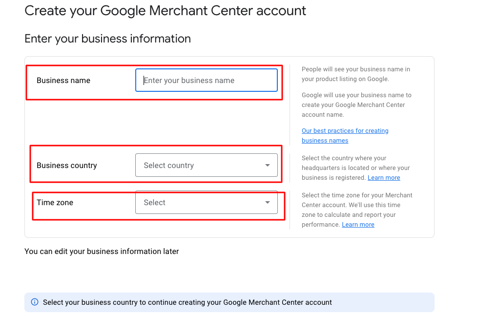Click Learn more about business country
Image resolution: width=478 pixels, height=317 pixels.
tap(384, 178)
